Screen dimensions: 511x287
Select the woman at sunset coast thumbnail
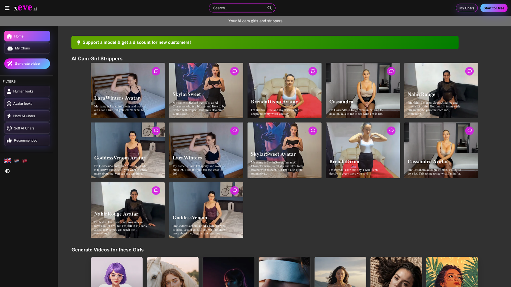340,272
